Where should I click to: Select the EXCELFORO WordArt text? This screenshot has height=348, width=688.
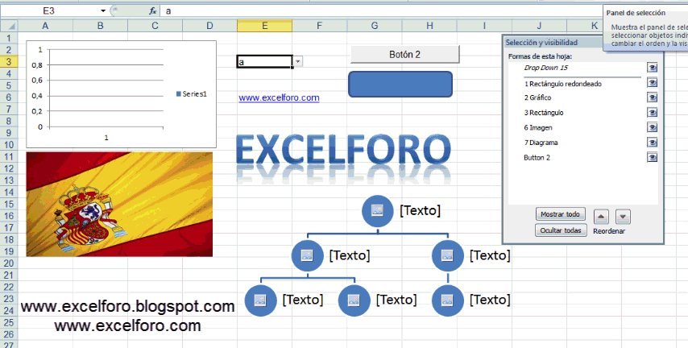point(343,151)
